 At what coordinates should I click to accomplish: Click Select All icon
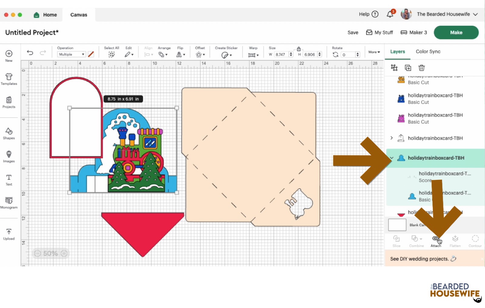[x=112, y=55]
